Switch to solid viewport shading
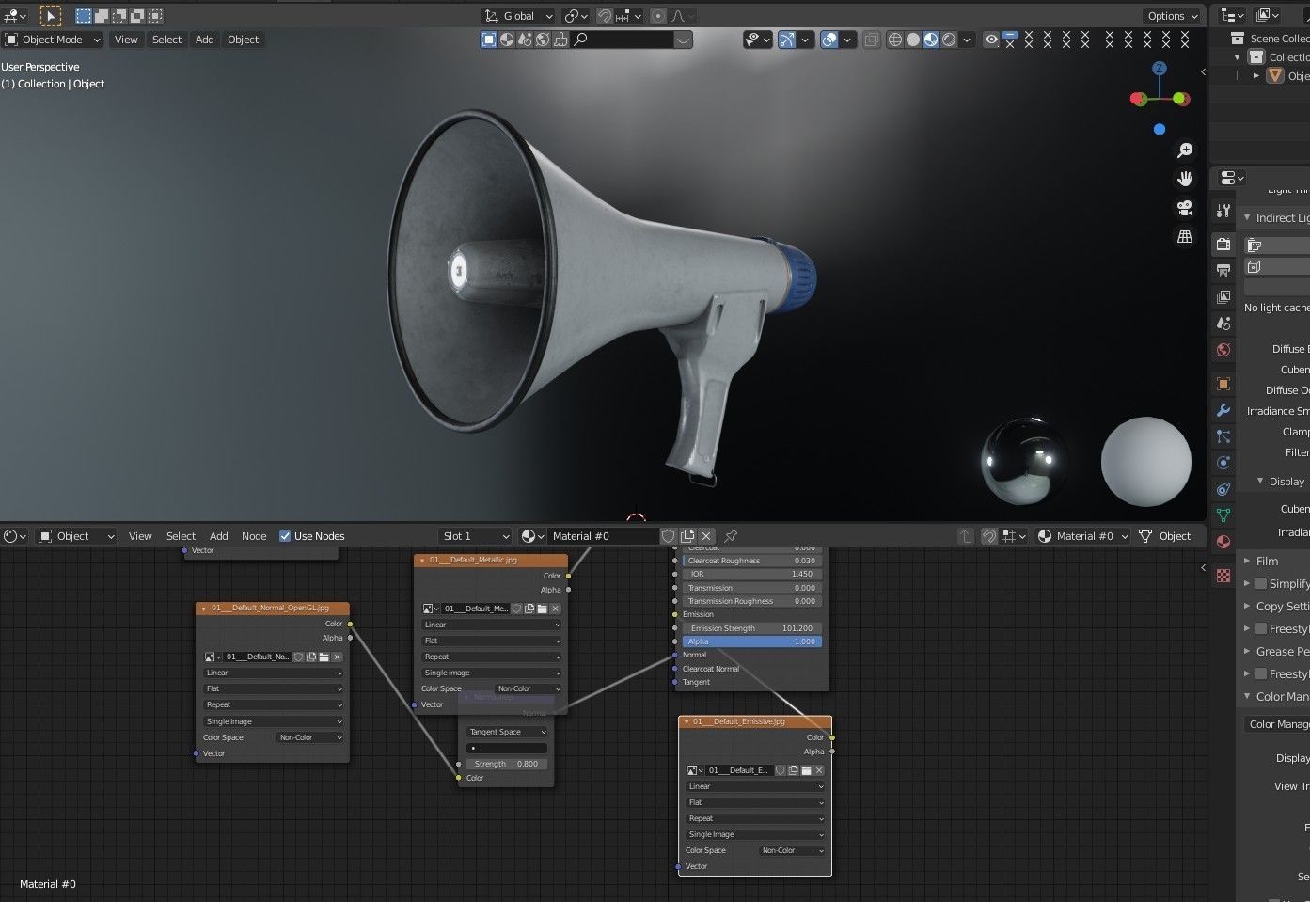 tap(913, 40)
